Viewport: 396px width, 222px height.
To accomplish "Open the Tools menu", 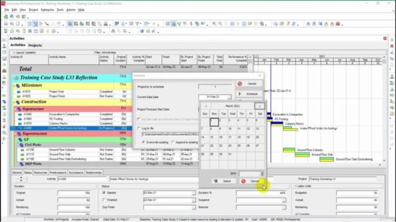I will tap(60, 10).
